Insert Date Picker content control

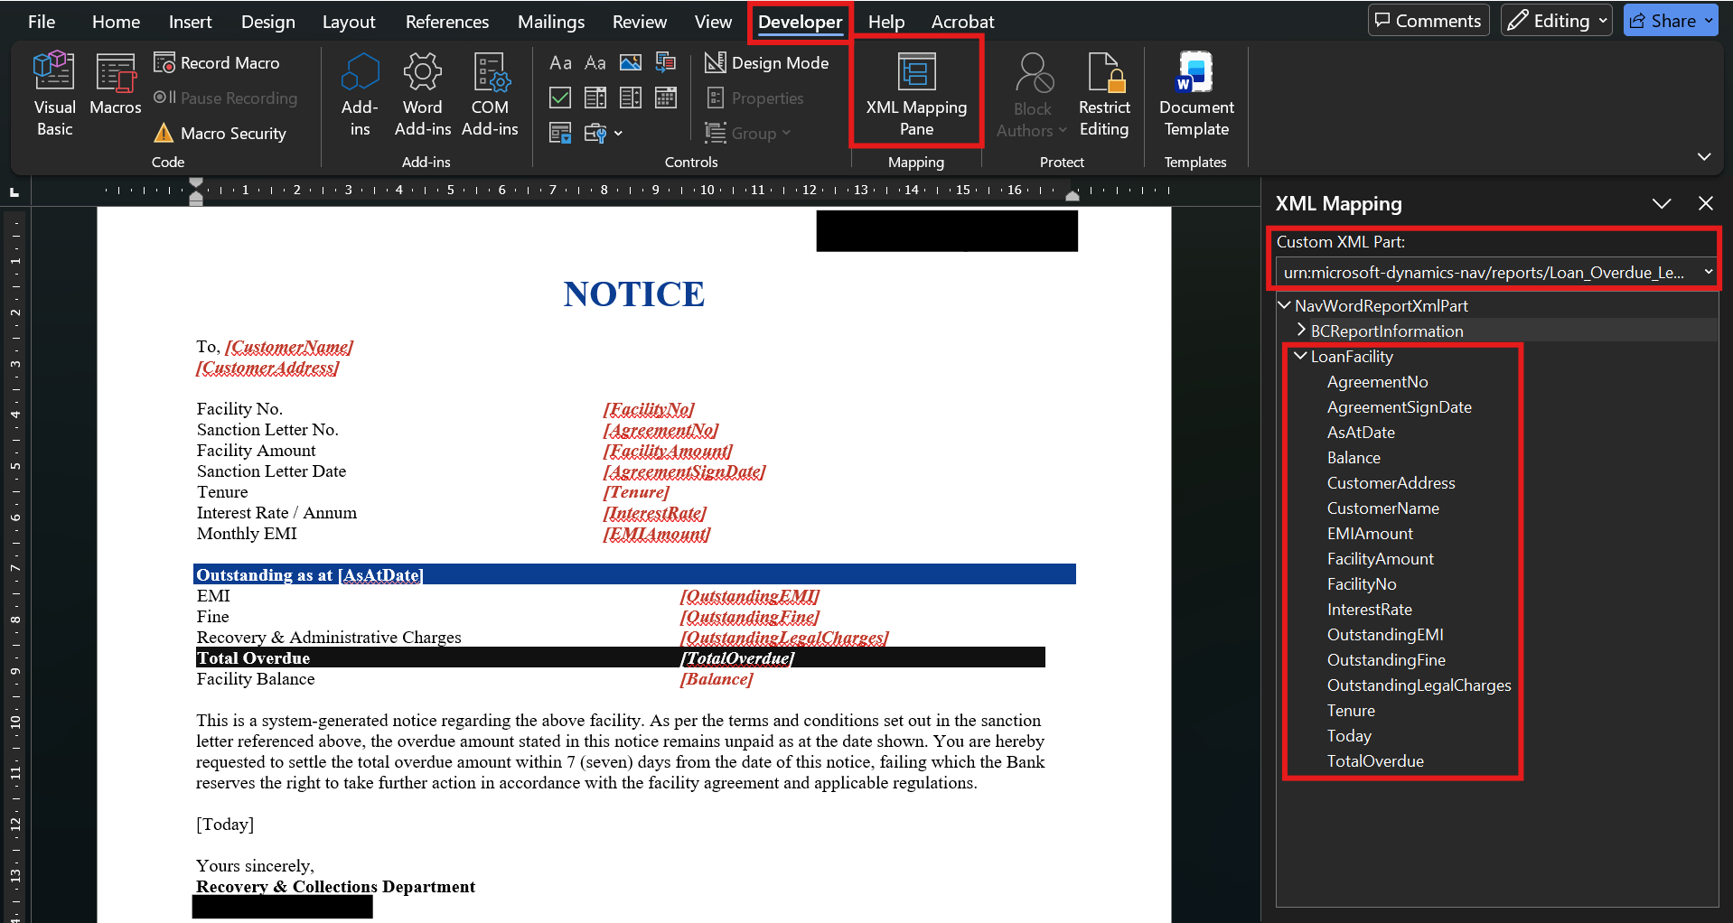(x=666, y=98)
